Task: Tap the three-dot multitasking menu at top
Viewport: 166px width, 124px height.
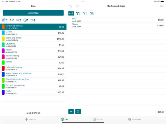Action: tap(83, 2)
